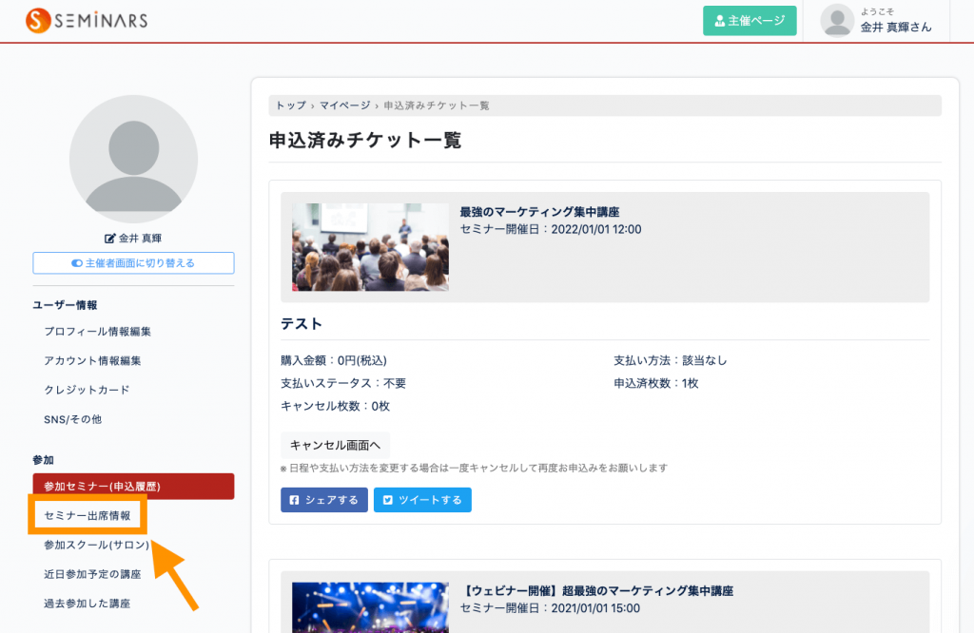Open プロフィール情報編集 in sidebar
This screenshot has height=633, width=974.
(98, 332)
